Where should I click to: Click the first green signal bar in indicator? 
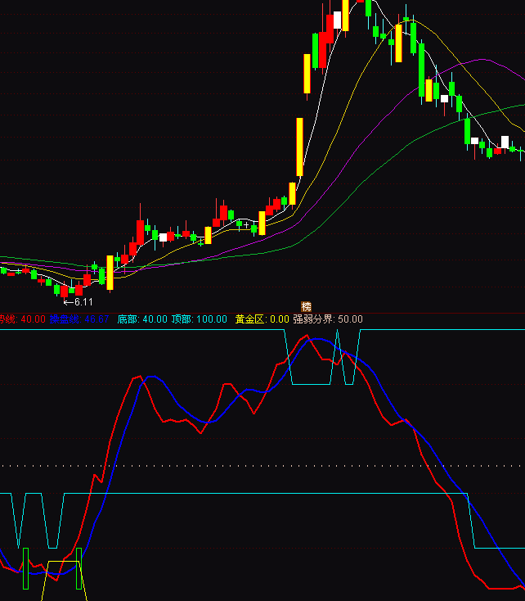(25, 568)
